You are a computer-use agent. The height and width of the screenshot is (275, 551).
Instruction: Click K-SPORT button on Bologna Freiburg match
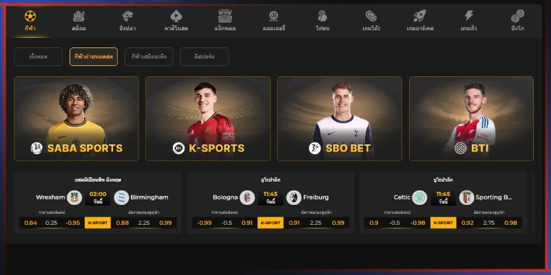pos(271,223)
